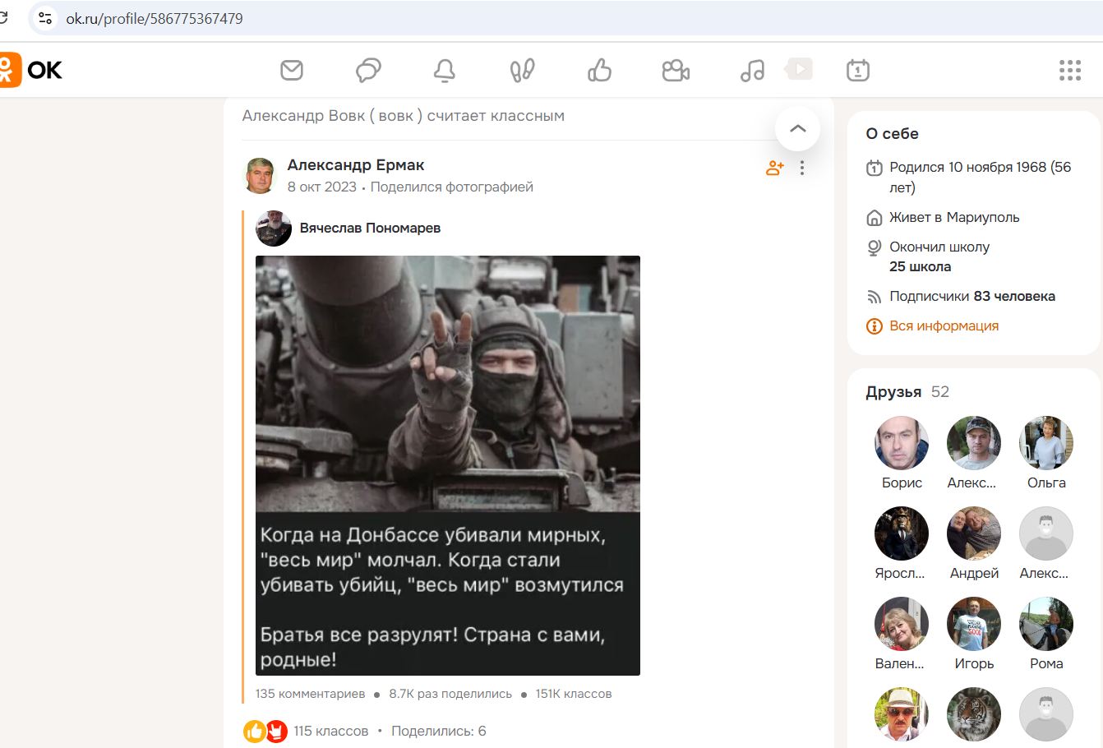The image size is (1103, 748).
Task: Open the discussions chat bubbles icon
Action: (x=368, y=71)
